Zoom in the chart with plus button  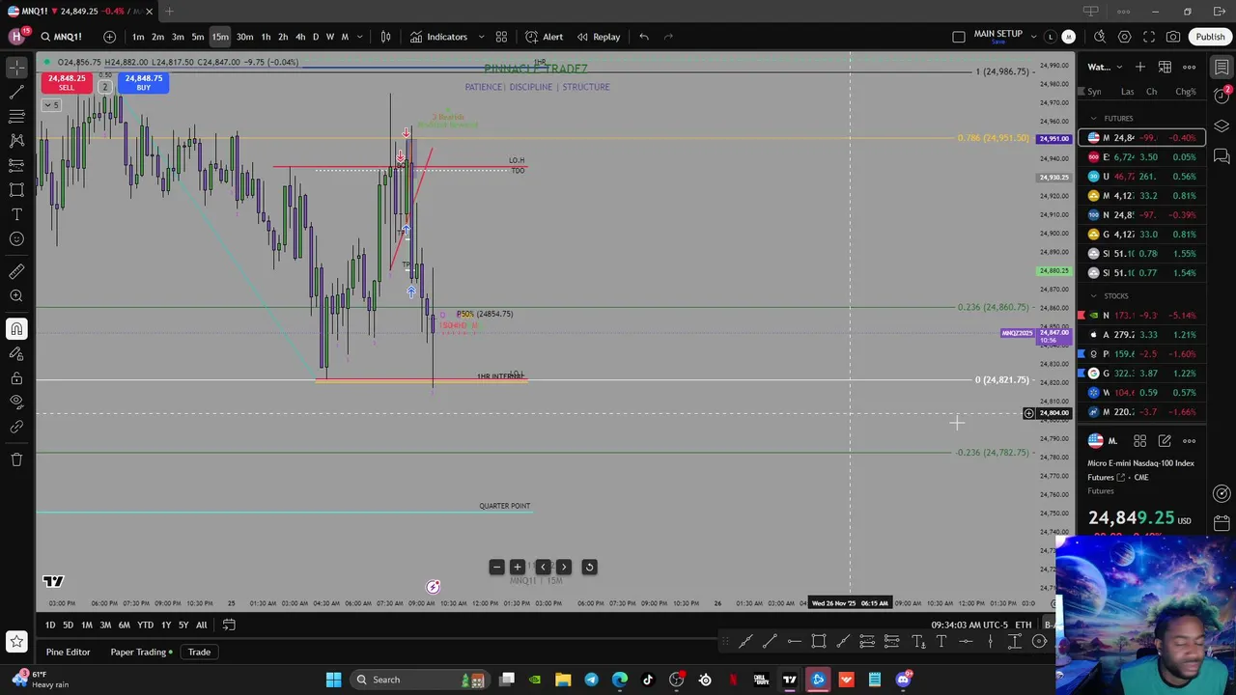(518, 568)
